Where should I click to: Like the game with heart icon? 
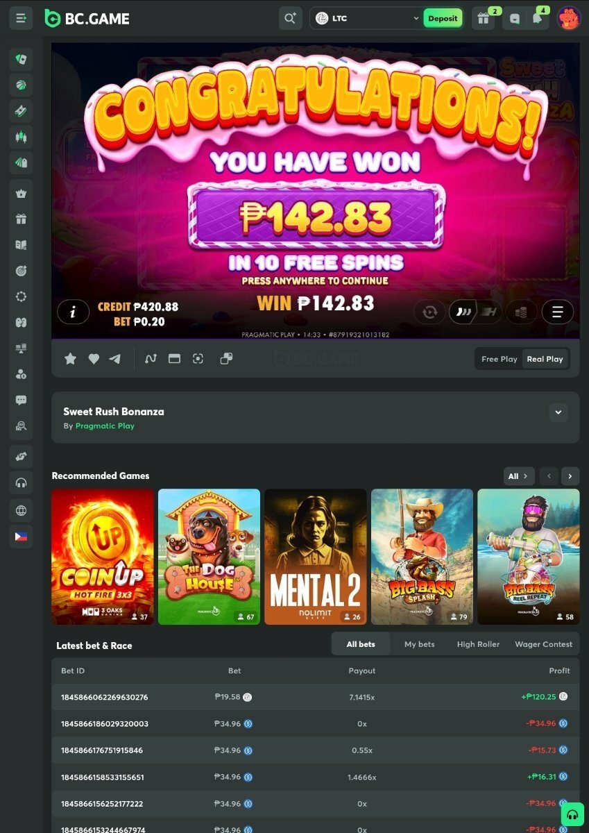[94, 359]
